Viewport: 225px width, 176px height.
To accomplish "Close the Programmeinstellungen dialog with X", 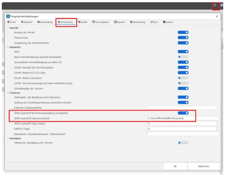I will tap(217, 16).
